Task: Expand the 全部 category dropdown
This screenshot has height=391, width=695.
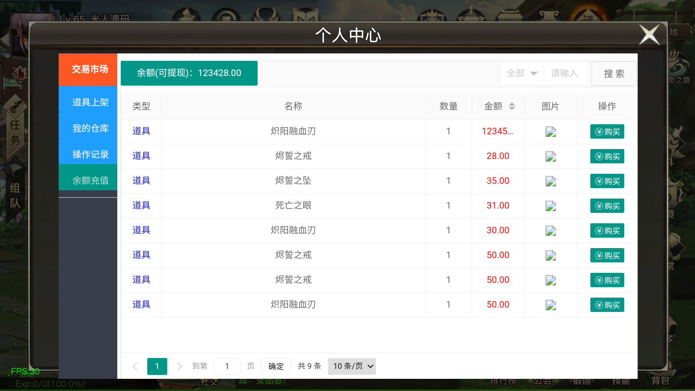Action: pyautogui.click(x=522, y=73)
